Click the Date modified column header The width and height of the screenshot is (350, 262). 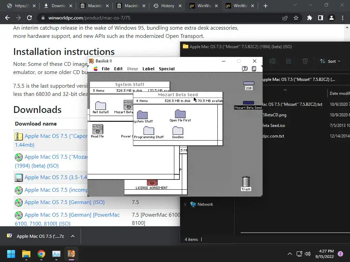[339, 93]
